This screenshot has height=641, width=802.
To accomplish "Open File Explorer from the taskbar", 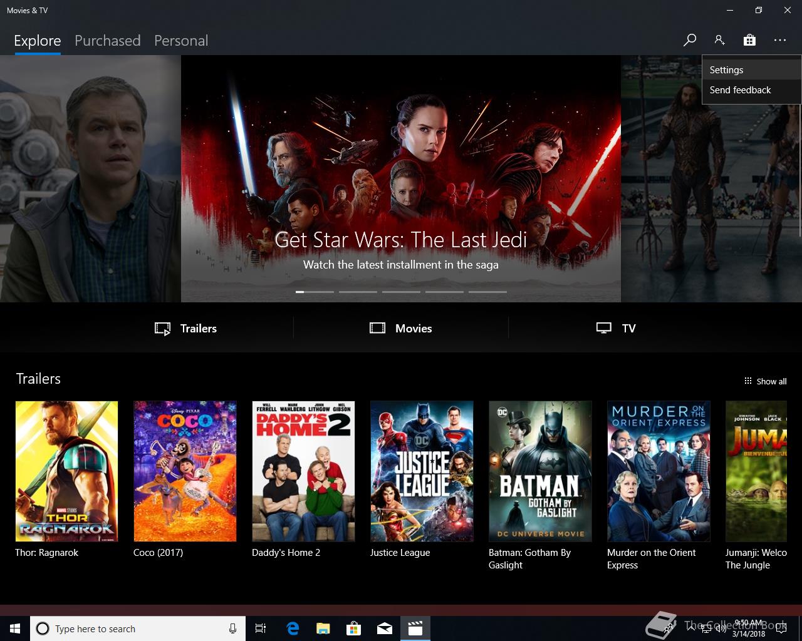I will click(x=323, y=628).
